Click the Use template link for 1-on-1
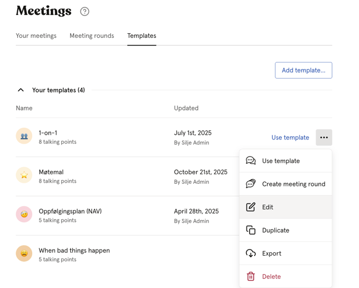The width and height of the screenshot is (359, 288). [290, 137]
